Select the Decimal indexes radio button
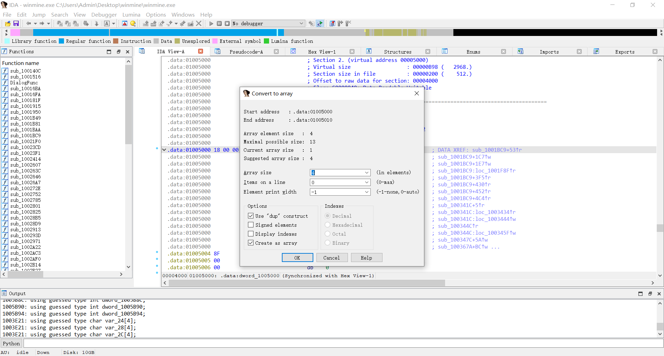 click(x=328, y=216)
